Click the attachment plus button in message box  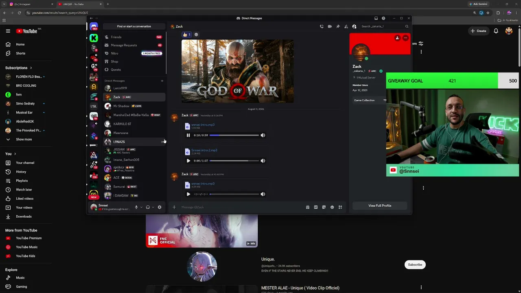click(174, 207)
